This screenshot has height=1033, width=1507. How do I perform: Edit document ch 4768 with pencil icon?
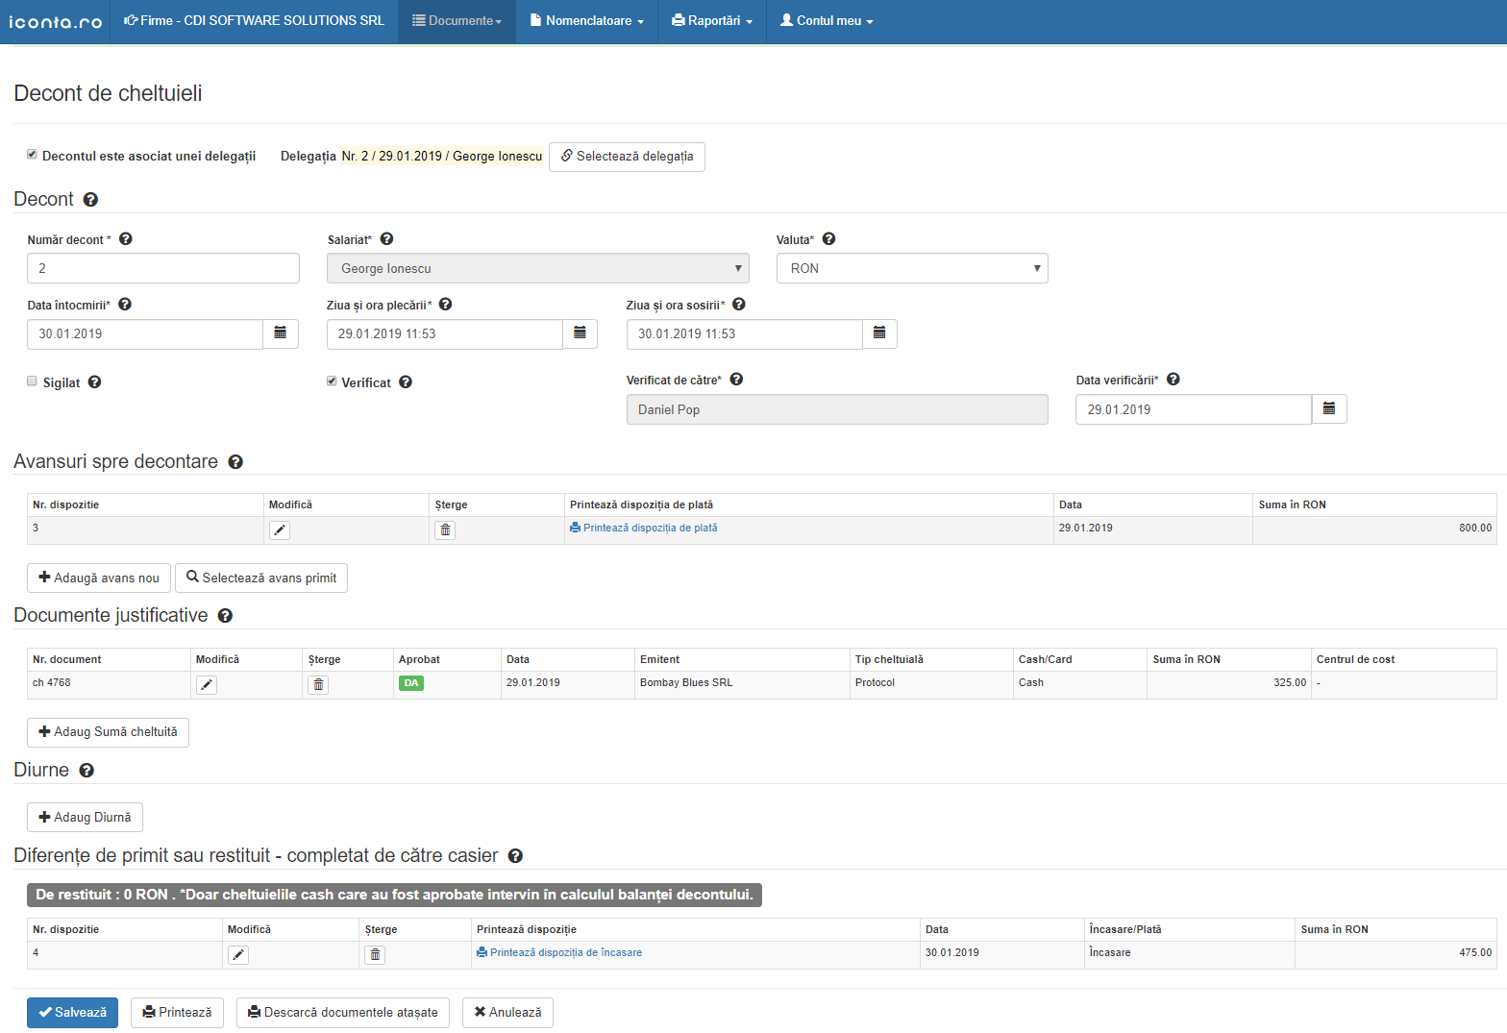[x=207, y=685]
